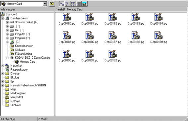Select Skrivbord in the folder tree
The image size is (188, 121).
(11, 14)
